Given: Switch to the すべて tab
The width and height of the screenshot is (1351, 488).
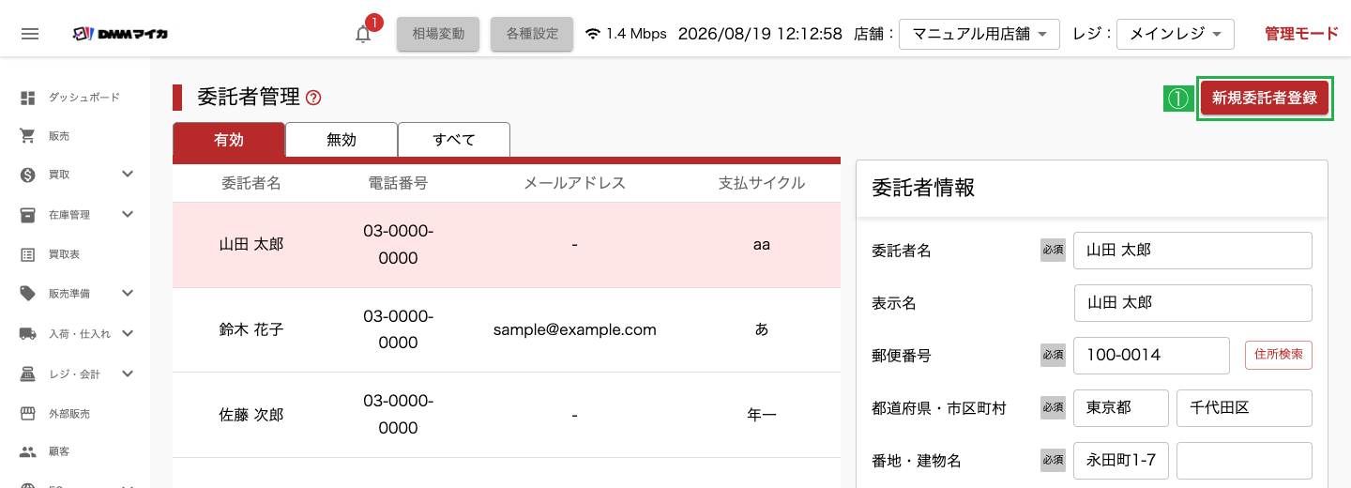Looking at the screenshot, I should [x=454, y=140].
